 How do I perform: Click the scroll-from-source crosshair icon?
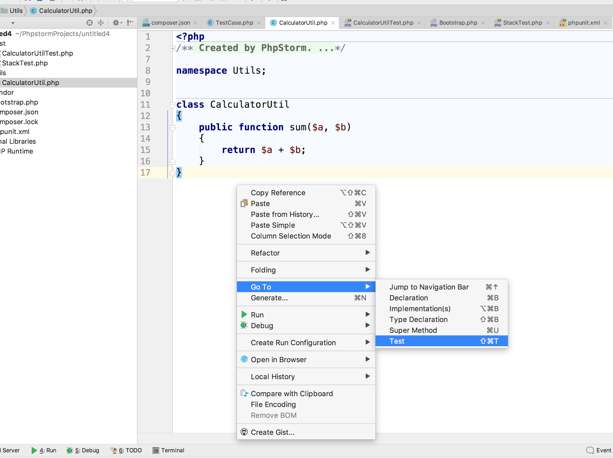point(89,23)
